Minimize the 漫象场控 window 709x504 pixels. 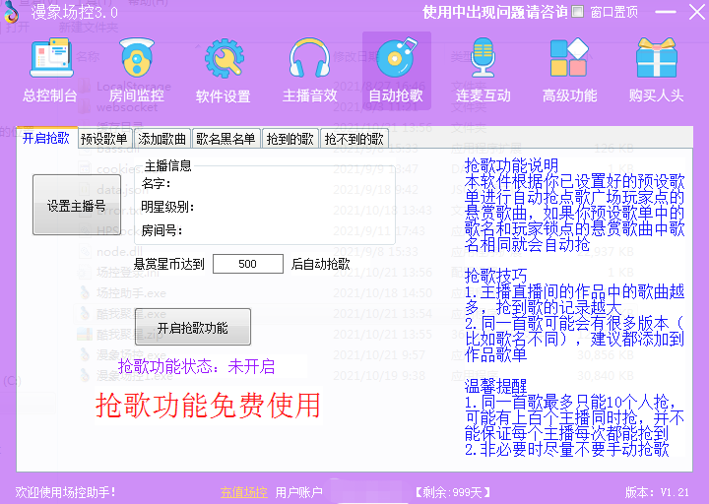(665, 12)
